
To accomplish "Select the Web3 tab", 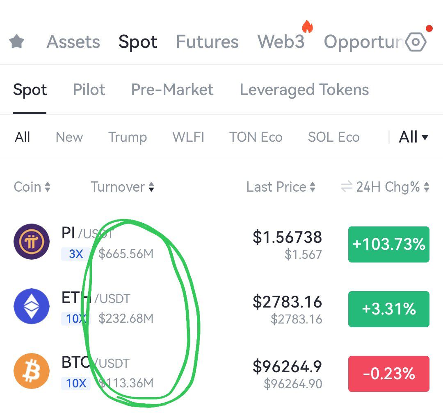I will 281,42.
